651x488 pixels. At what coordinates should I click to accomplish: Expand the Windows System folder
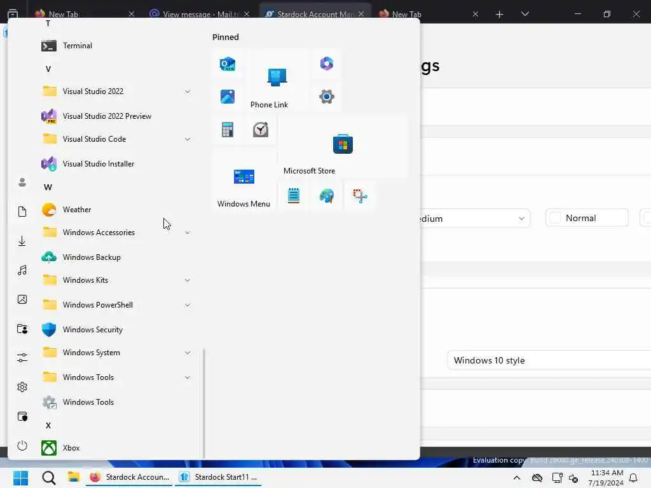188,353
